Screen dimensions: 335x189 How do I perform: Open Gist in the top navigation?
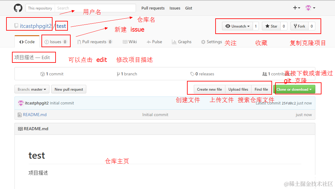[189, 8]
